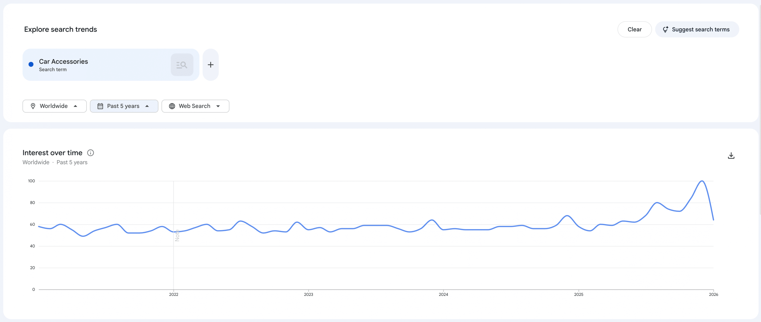Add a comparison term with plus button
This screenshot has width=761, height=322.
pyautogui.click(x=211, y=65)
